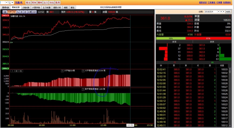Screen dimensions: 234x128
Task: Open the 行事曆 calendar link
Action: [x=219, y=3]
